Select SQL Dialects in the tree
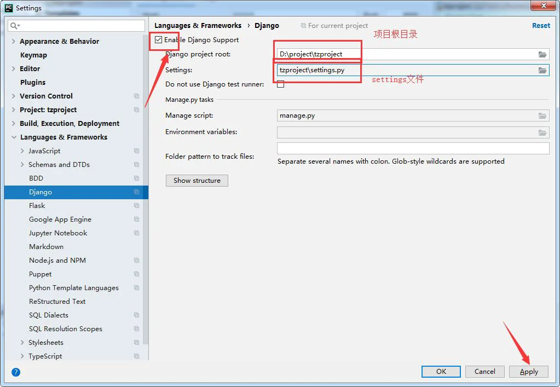This screenshot has height=387, width=560. click(x=49, y=315)
